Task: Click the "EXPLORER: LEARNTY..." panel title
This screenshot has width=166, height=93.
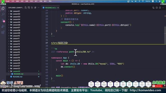Action: pyautogui.click(x=16, y=7)
